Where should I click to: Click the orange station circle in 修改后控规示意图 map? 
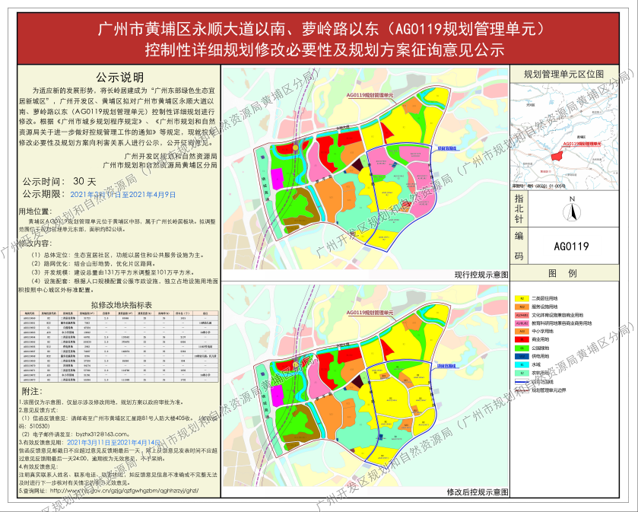click(295, 365)
